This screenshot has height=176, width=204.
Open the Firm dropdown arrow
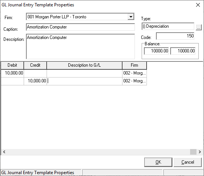(131, 17)
